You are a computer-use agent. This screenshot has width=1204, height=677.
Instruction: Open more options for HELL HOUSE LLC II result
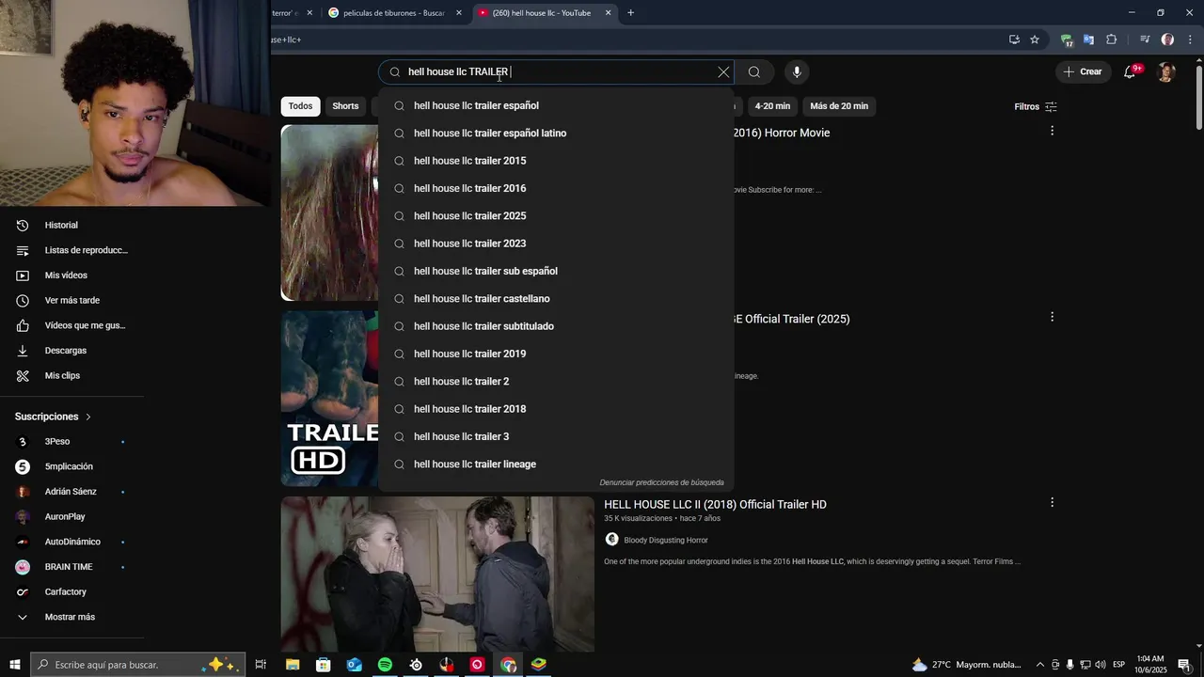(1052, 503)
